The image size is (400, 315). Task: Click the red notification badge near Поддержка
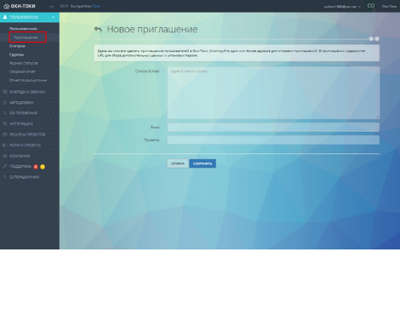[x=36, y=167]
